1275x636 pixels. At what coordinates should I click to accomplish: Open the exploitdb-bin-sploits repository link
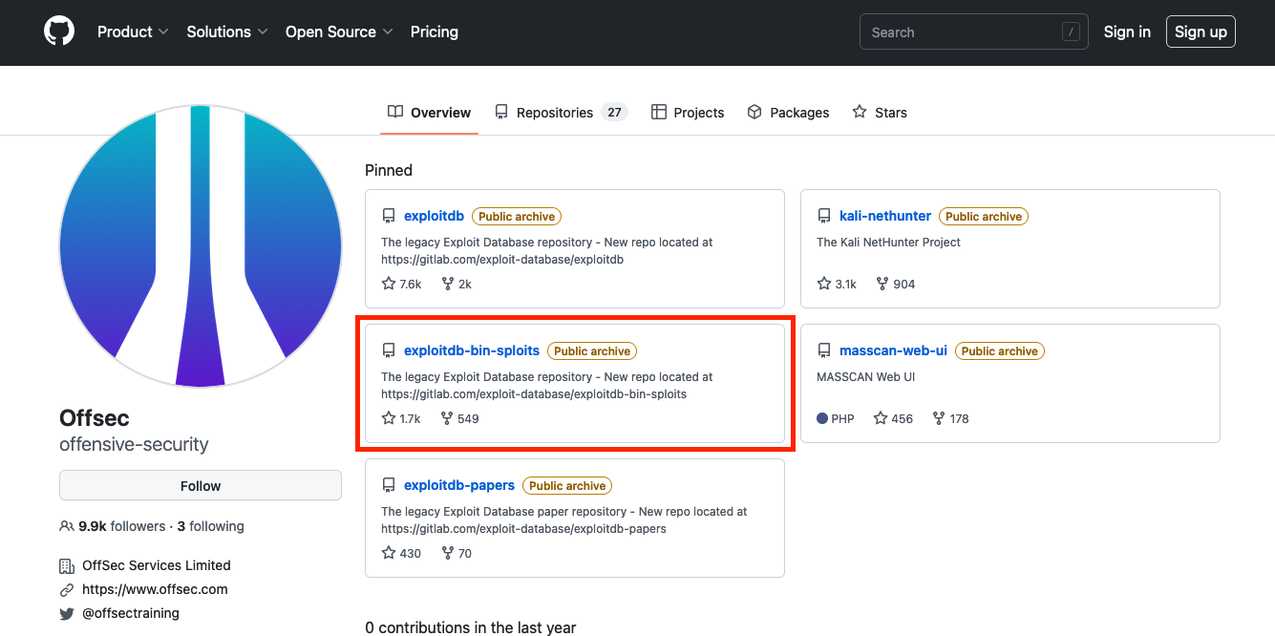click(472, 350)
